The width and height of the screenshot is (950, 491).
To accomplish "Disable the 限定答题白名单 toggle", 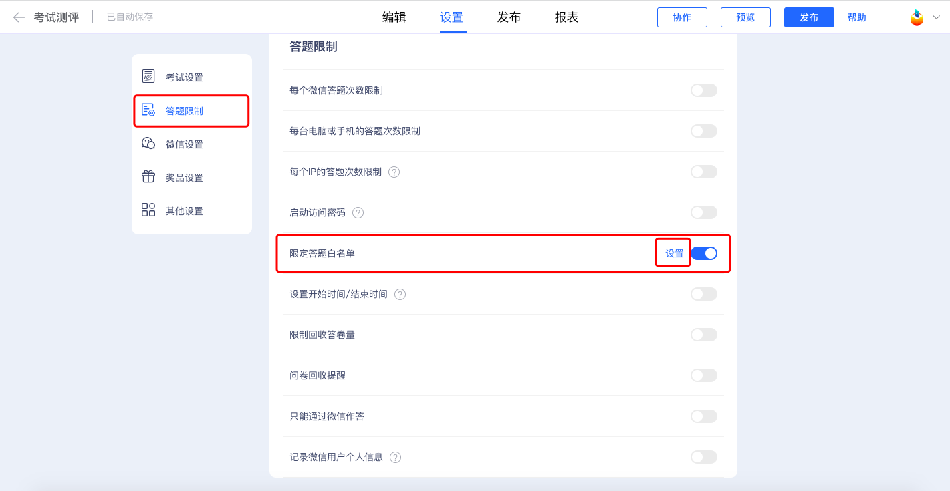I will 704,253.
